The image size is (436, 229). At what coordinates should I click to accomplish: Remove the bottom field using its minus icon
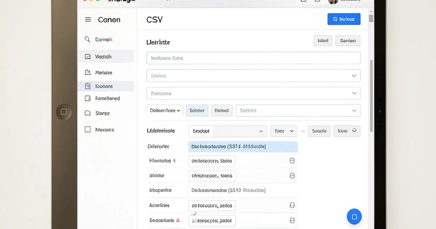292,220
